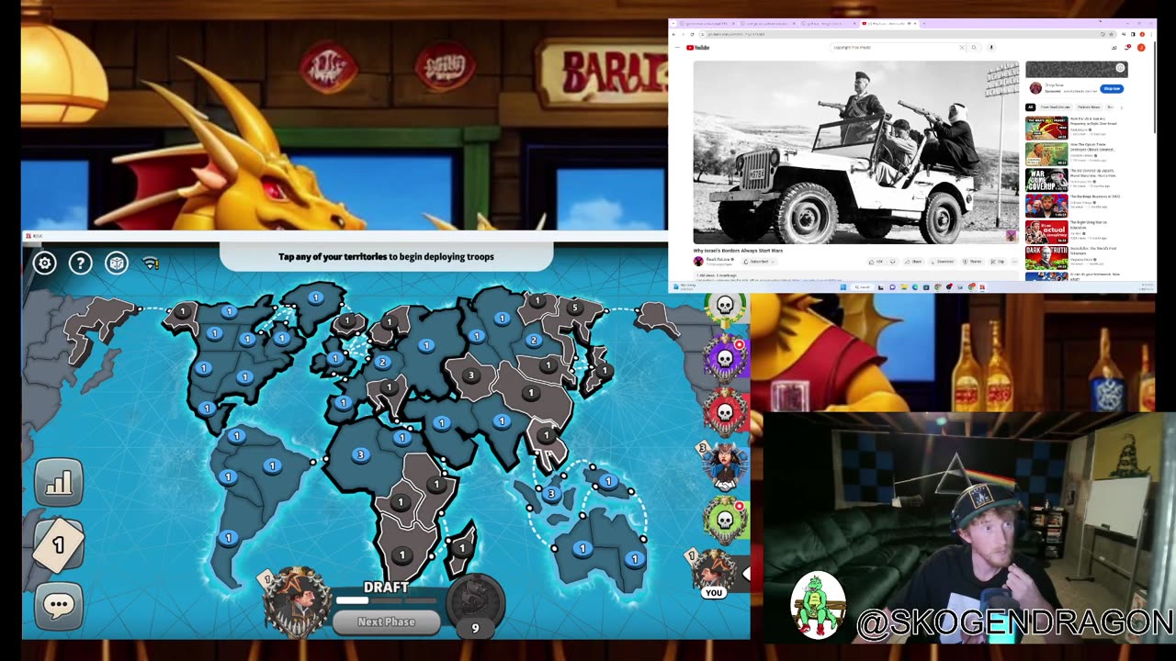Select the All filter chip
This screenshot has height=661, width=1176.
pyautogui.click(x=1030, y=107)
